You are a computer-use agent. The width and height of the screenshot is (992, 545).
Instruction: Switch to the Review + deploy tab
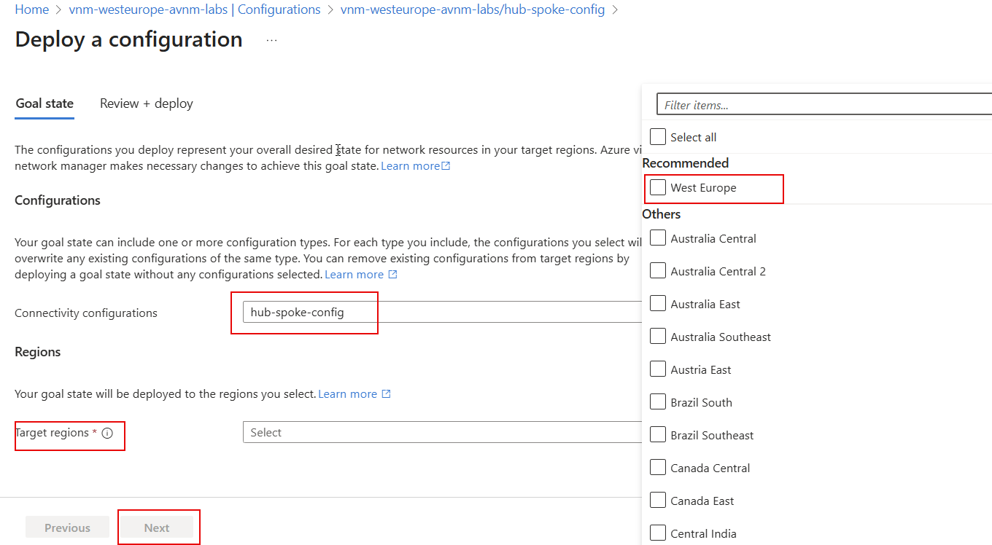[146, 103]
